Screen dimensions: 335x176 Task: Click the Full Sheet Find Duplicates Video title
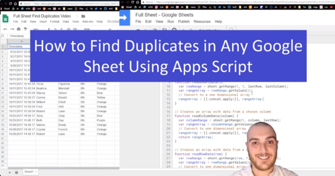click(42, 16)
